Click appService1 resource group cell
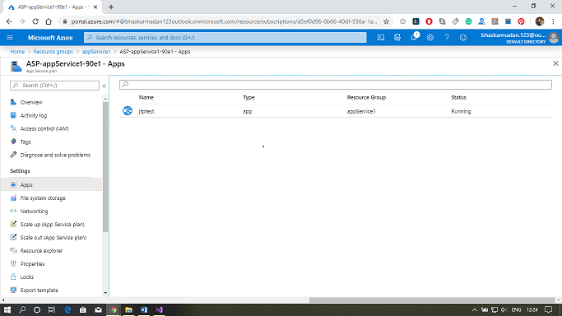Screen dimensions: 562x316 pos(361,111)
